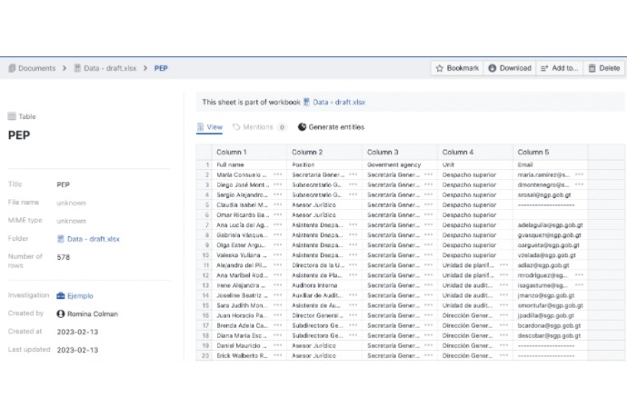The width and height of the screenshot is (627, 418).
Task: Click the cell descobar@sgp.gob.gt
Action: click(x=549, y=335)
